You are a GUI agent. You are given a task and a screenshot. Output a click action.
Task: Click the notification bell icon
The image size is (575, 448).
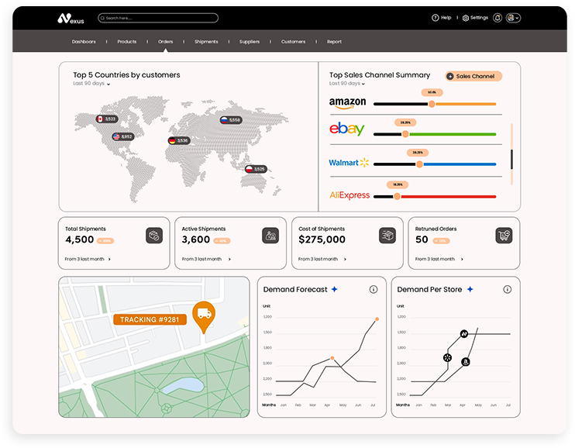[498, 18]
